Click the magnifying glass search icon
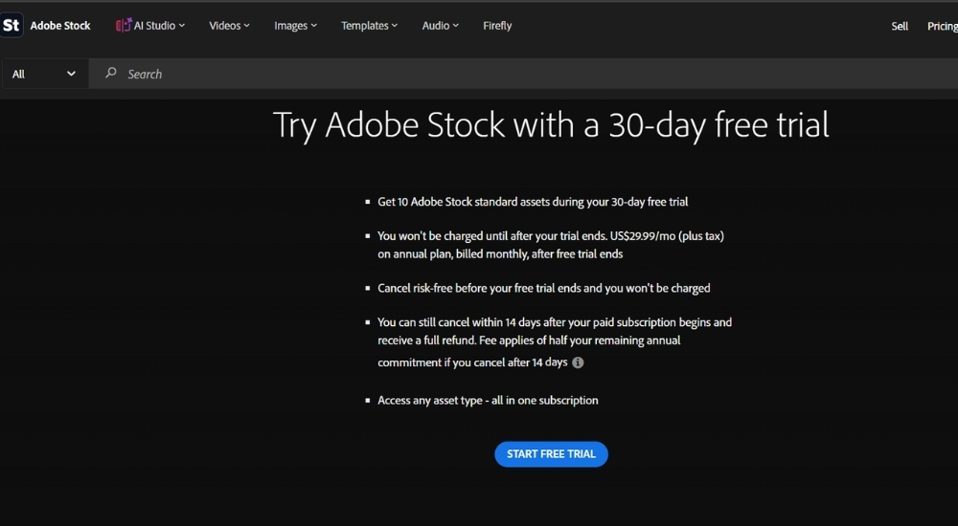 click(110, 74)
